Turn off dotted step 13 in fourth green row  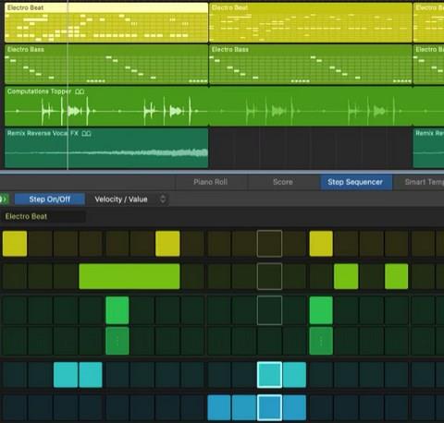click(321, 341)
